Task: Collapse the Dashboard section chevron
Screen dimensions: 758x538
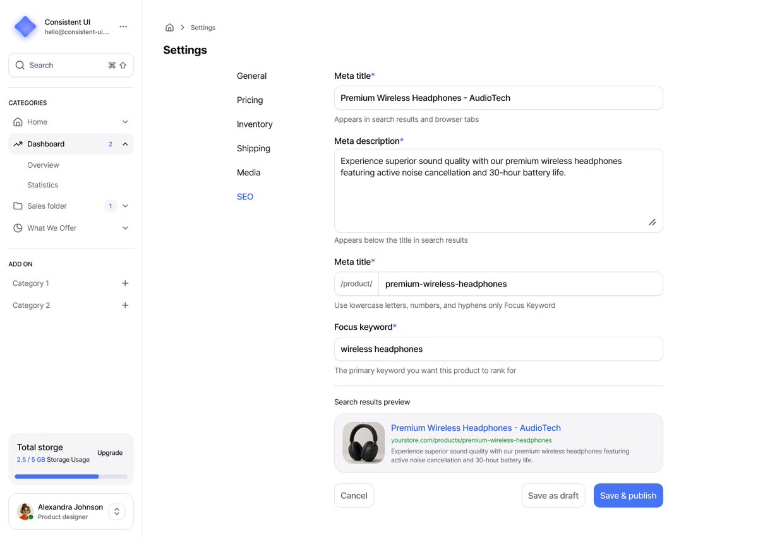Action: click(125, 144)
